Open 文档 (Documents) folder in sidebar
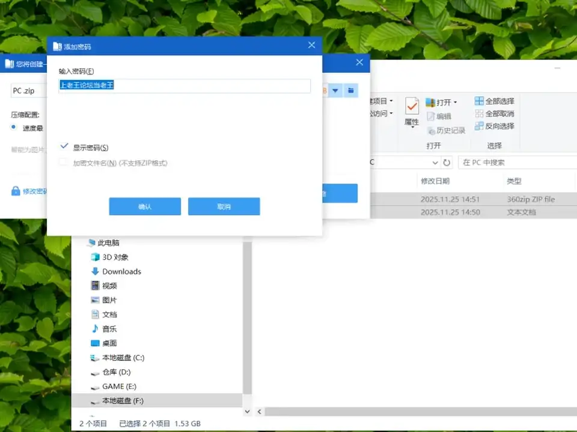 (104, 314)
